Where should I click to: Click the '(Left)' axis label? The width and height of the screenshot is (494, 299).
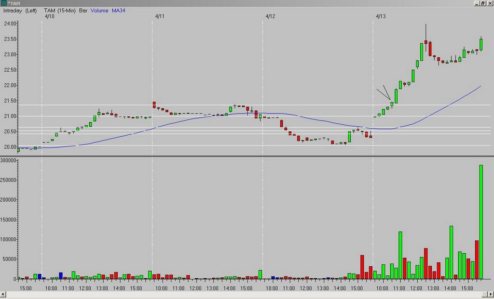(31, 11)
